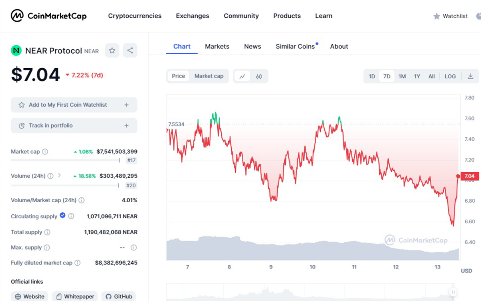Click the #20 volume rank badge
Viewport: 481px width, 301px height.
point(131,185)
